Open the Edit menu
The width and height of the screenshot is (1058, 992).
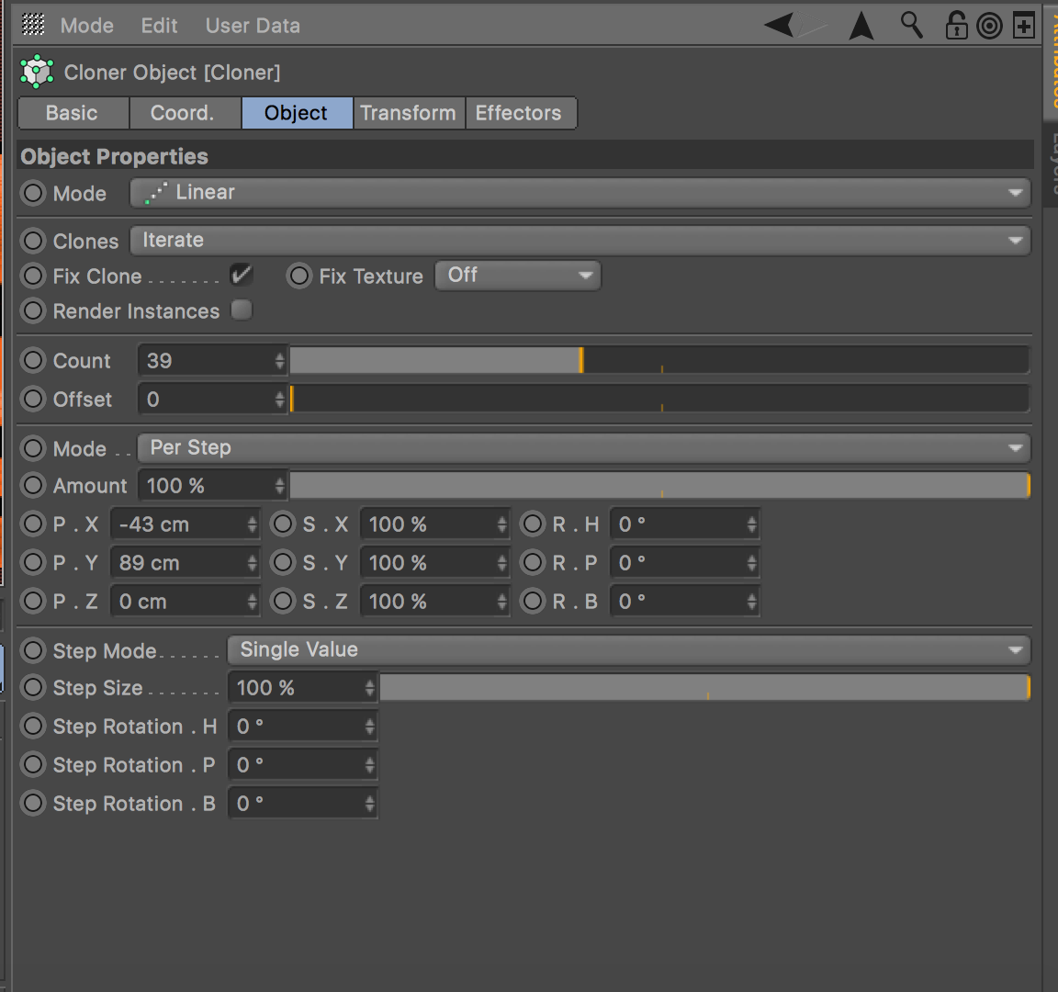pyautogui.click(x=159, y=26)
